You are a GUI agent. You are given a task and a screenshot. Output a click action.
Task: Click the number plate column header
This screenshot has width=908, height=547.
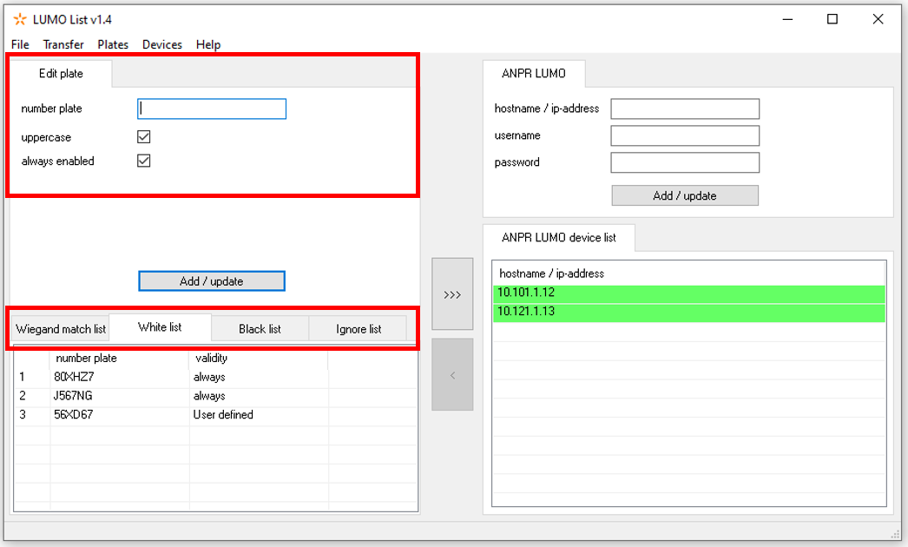click(x=119, y=358)
